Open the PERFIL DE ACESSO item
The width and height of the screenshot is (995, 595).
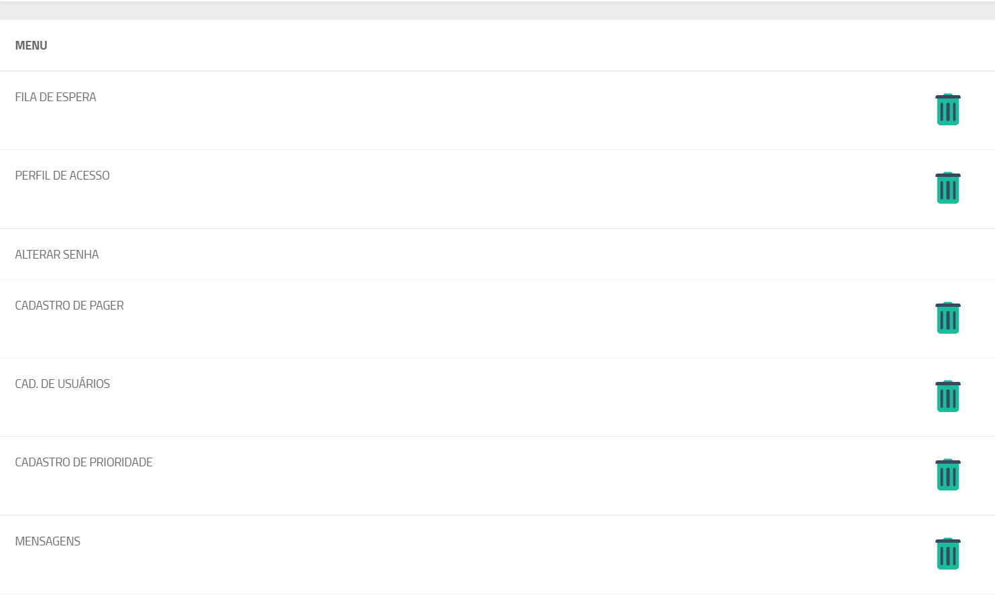[x=62, y=176]
